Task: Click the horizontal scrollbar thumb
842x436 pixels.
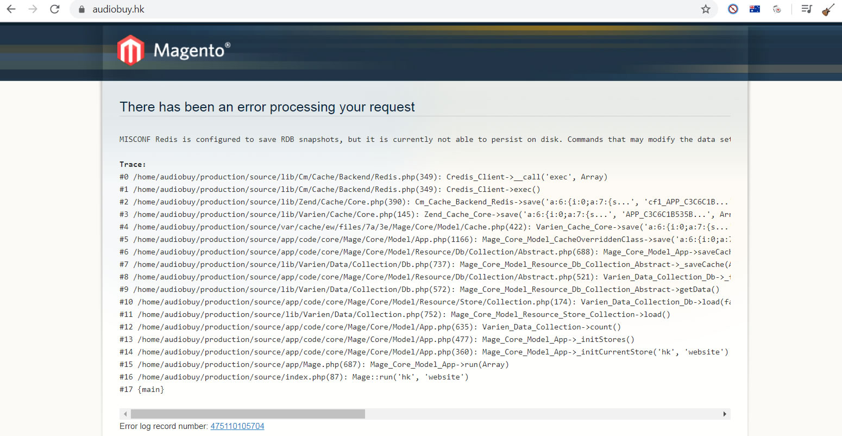Action: [247, 414]
